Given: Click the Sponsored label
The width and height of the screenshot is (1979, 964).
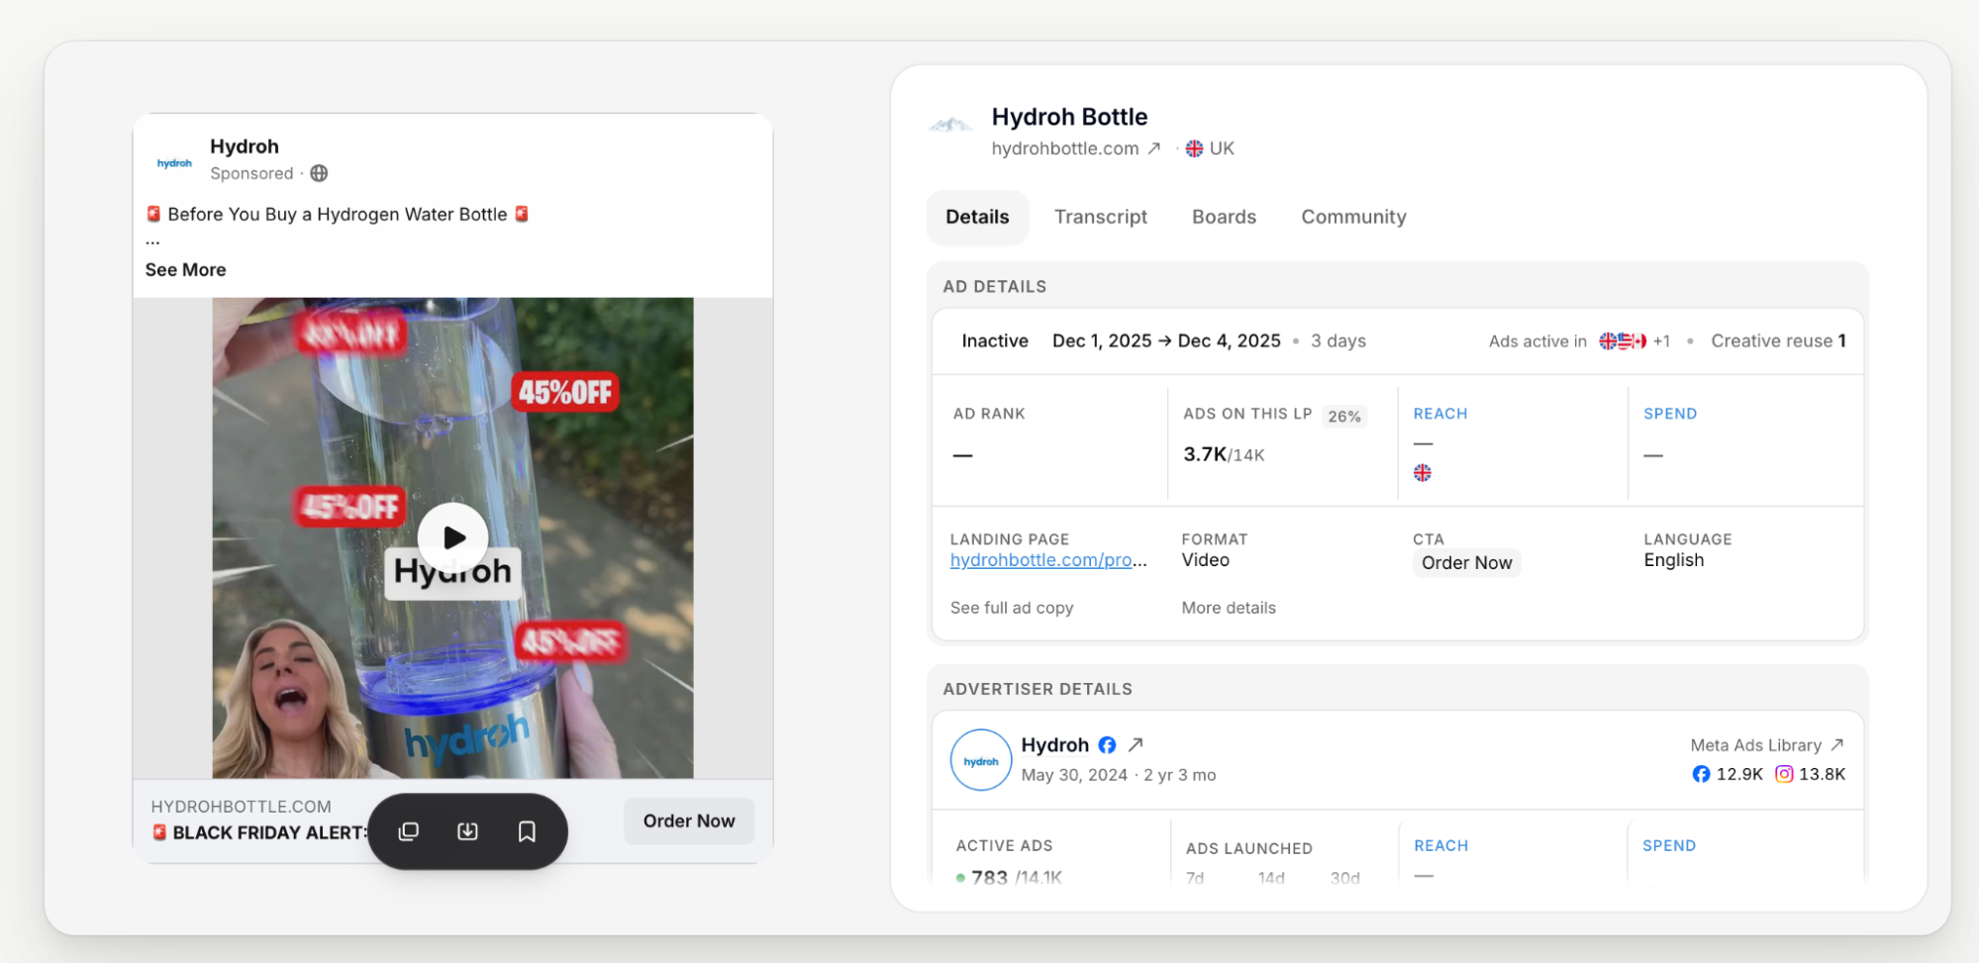Looking at the screenshot, I should [x=251, y=173].
